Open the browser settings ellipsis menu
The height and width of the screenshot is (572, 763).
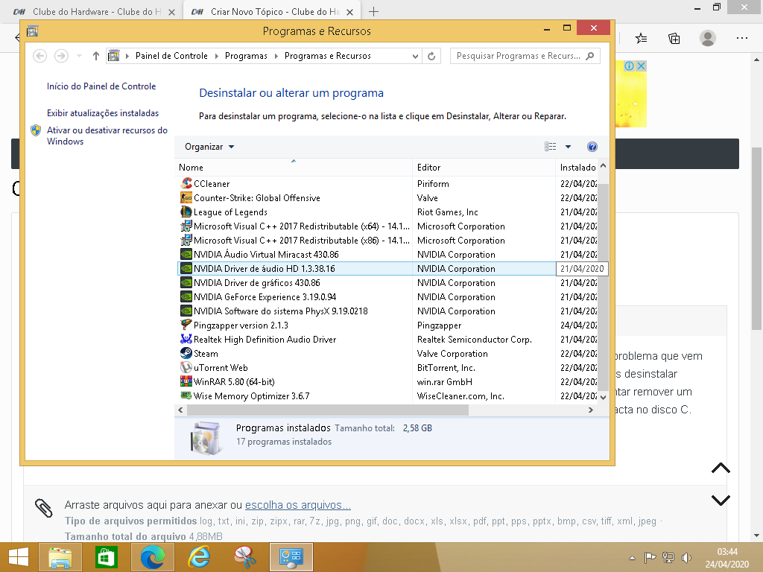[741, 38]
